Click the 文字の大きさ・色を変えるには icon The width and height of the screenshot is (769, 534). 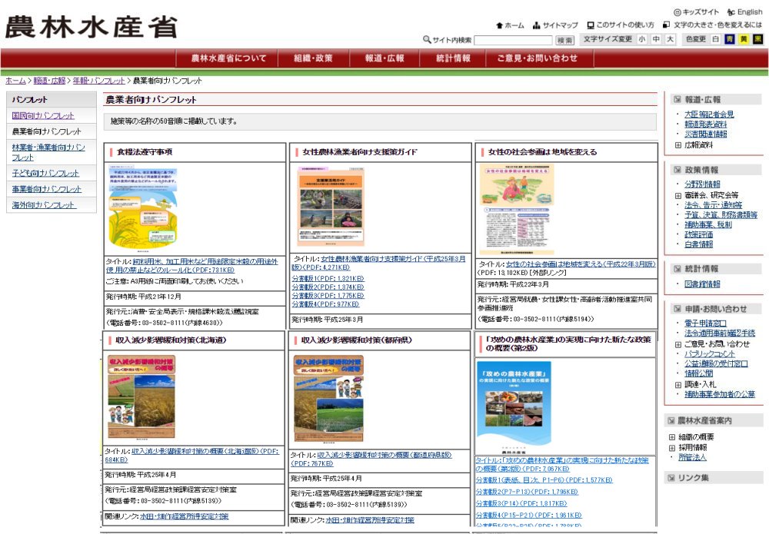[666, 25]
